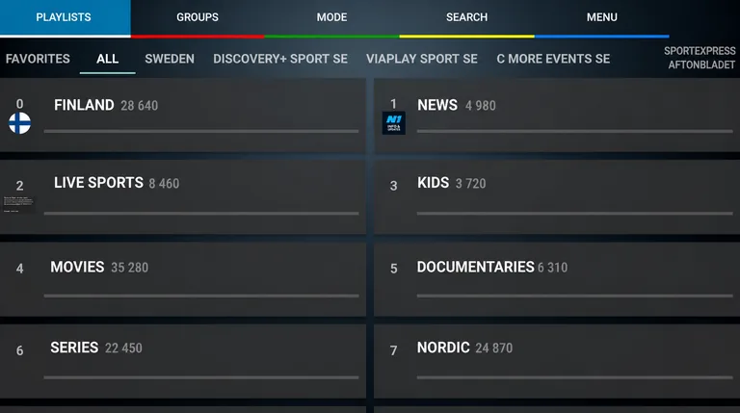The width and height of the screenshot is (740, 413).
Task: Switch to the Groups tab
Action: (x=198, y=17)
